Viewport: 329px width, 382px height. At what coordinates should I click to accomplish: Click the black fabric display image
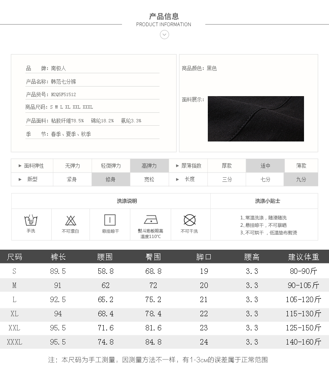point(256,119)
